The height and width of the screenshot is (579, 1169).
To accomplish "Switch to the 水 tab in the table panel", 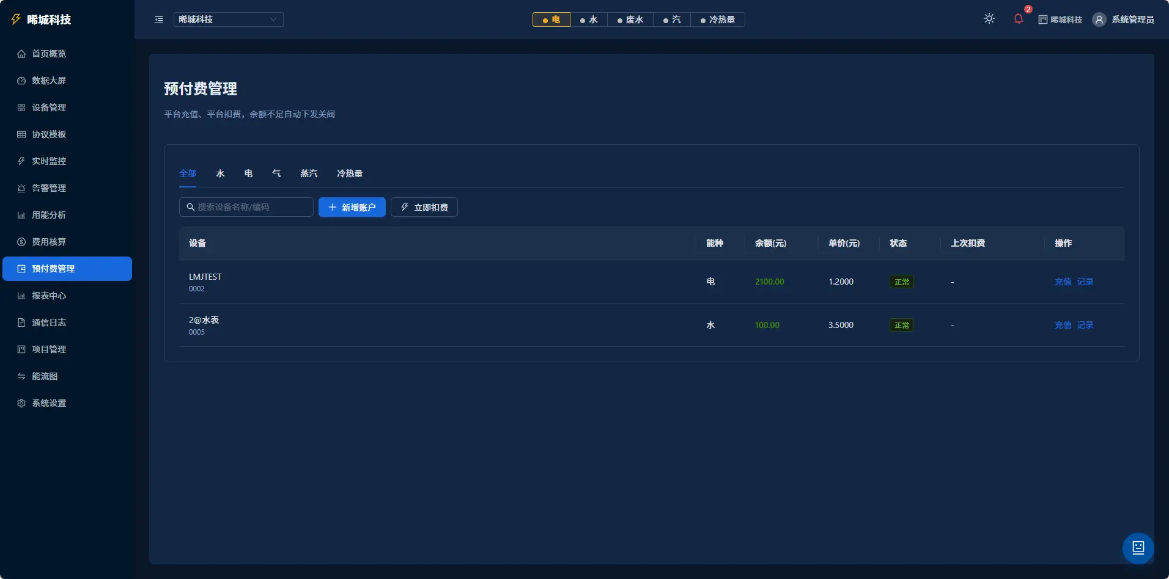I will coord(220,173).
